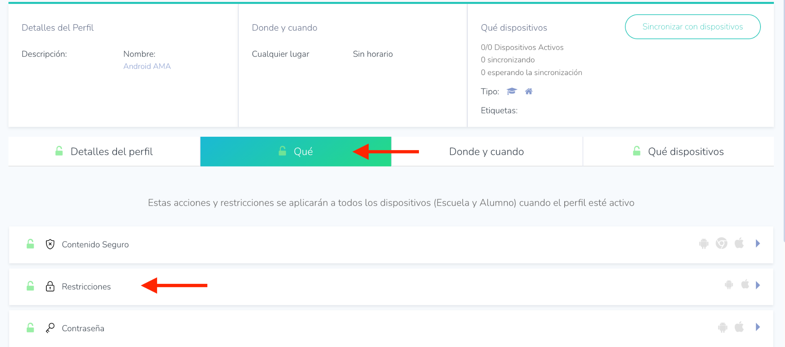Click the Android icon in Restricciones row

coord(729,285)
